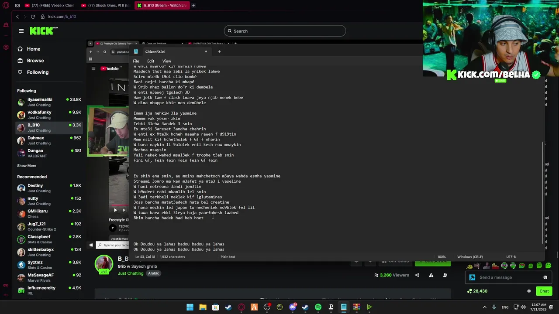Add new Notepad tab with plus
The width and height of the screenshot is (559, 314).
coord(219,51)
